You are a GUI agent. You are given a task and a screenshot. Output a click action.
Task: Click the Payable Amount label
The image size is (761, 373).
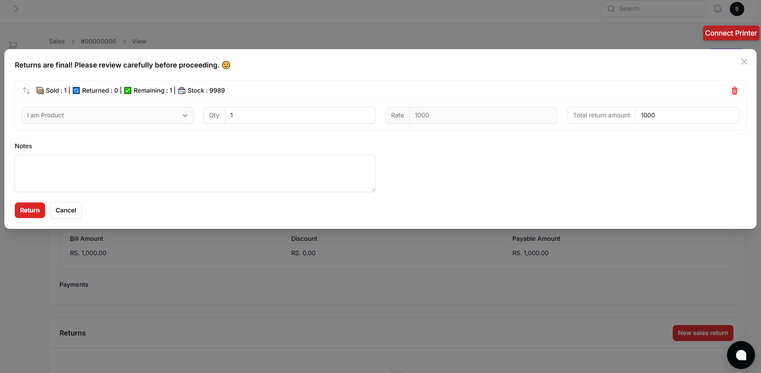point(536,239)
